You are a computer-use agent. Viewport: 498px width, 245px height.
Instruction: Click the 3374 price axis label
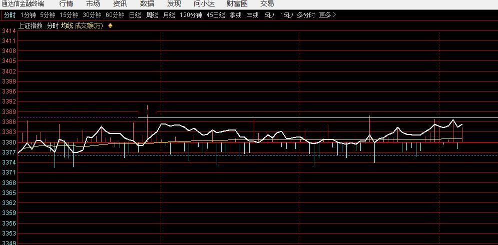8,162
